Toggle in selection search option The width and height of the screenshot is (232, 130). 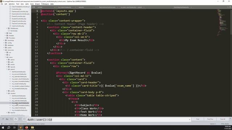tap(20, 119)
